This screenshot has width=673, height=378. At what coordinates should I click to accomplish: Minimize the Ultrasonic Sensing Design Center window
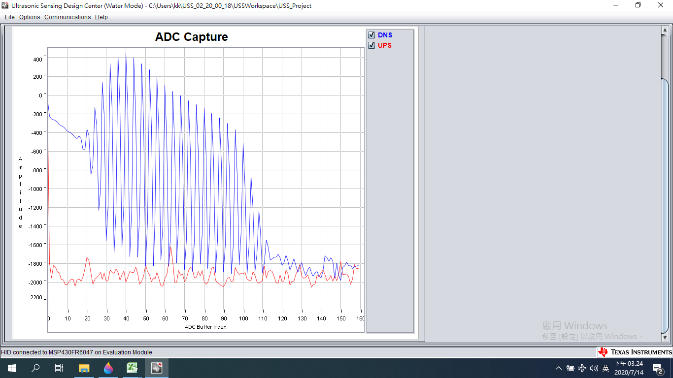[x=616, y=5]
